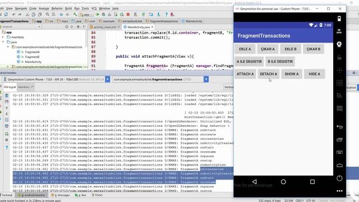
Task: Click the src breadcrumb folder
Action: [50, 21]
